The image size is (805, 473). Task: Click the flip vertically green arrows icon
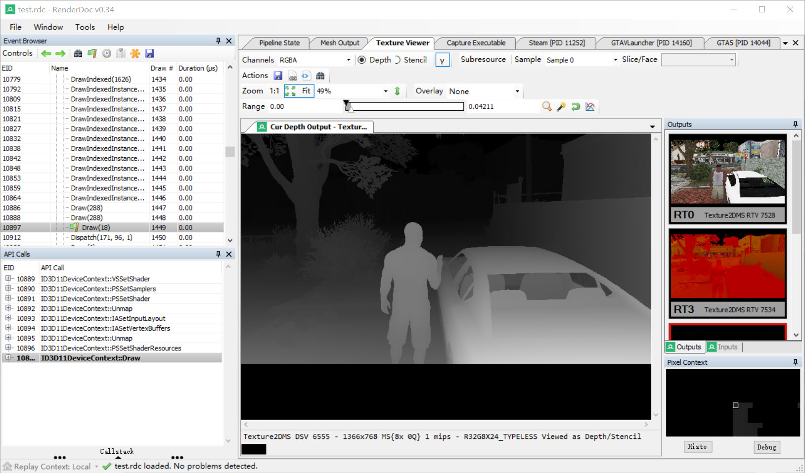click(x=397, y=91)
